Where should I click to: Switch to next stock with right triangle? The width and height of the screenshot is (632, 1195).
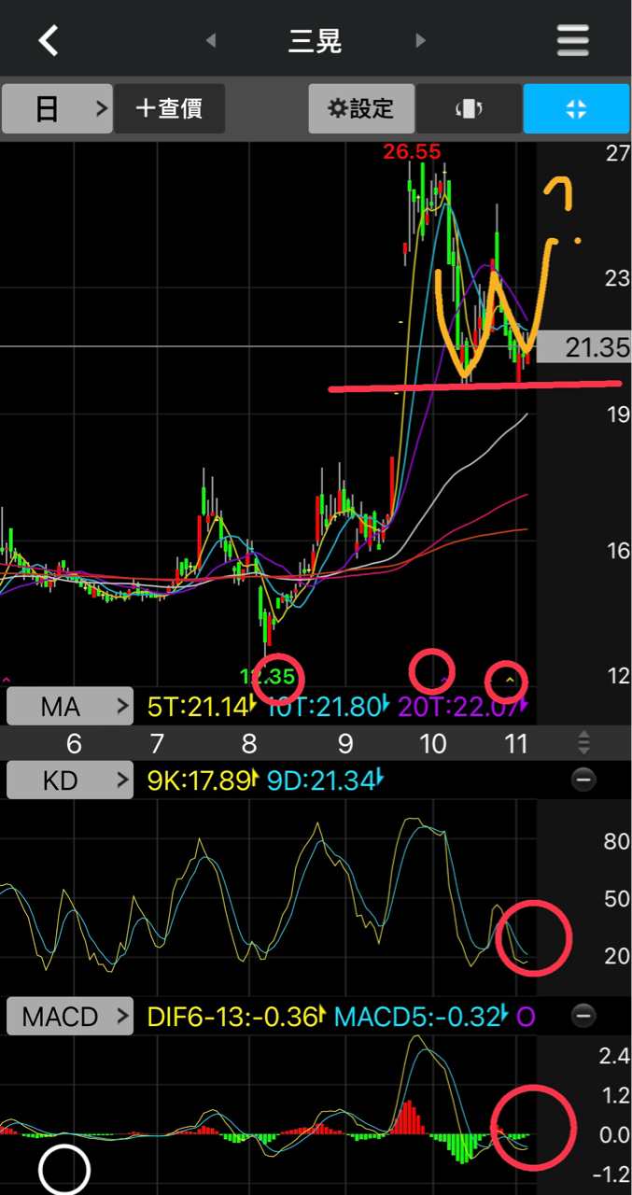[420, 40]
